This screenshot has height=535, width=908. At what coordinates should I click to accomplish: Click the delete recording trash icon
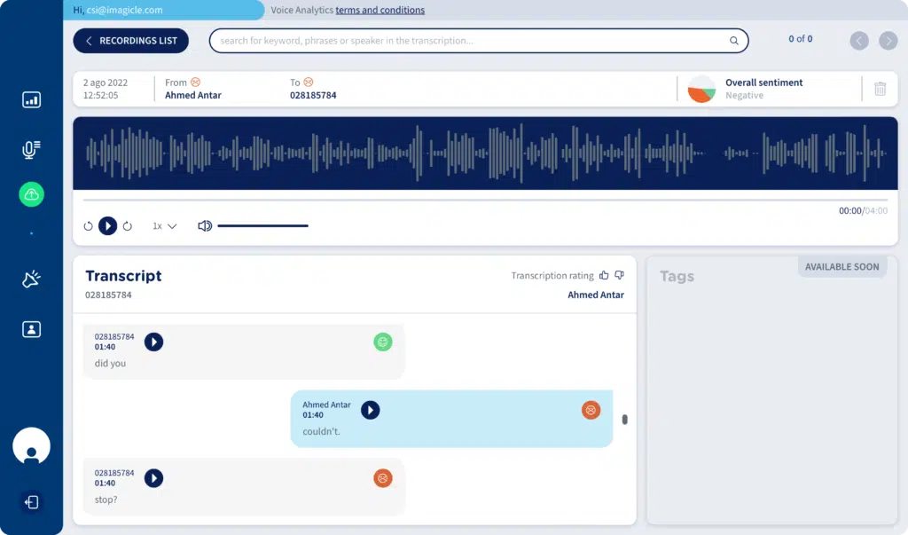[x=879, y=88]
